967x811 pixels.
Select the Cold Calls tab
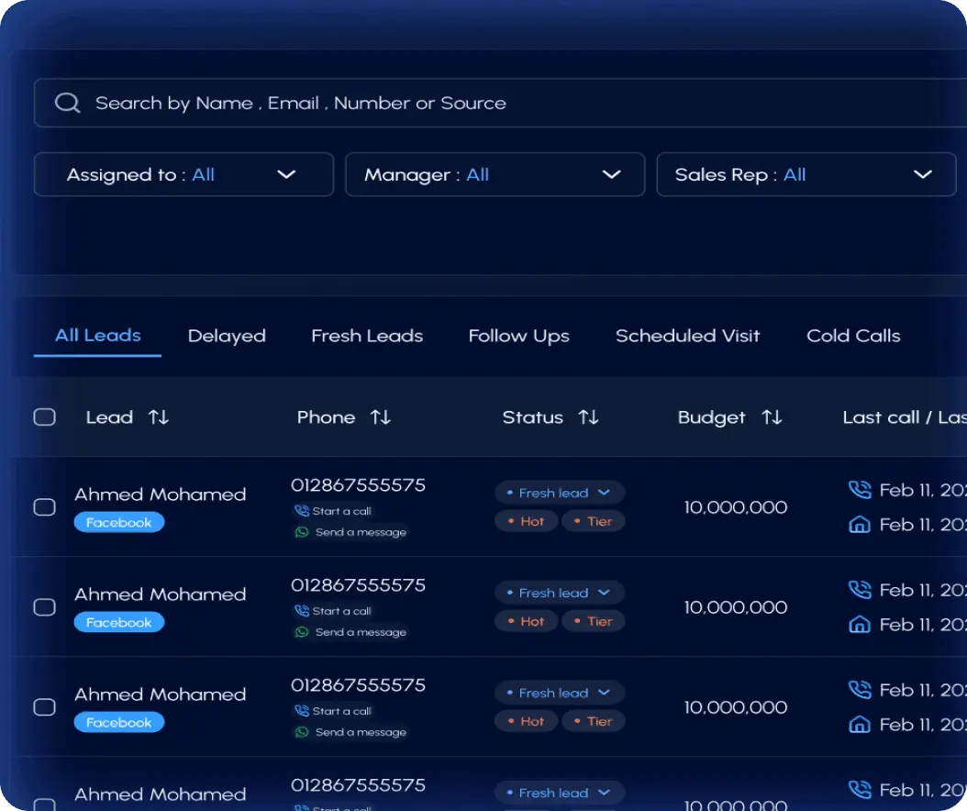[853, 335]
